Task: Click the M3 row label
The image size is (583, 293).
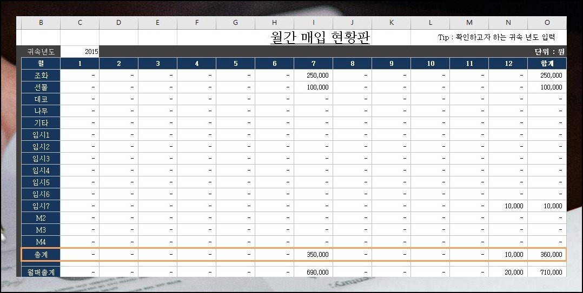Action: pos(41,229)
